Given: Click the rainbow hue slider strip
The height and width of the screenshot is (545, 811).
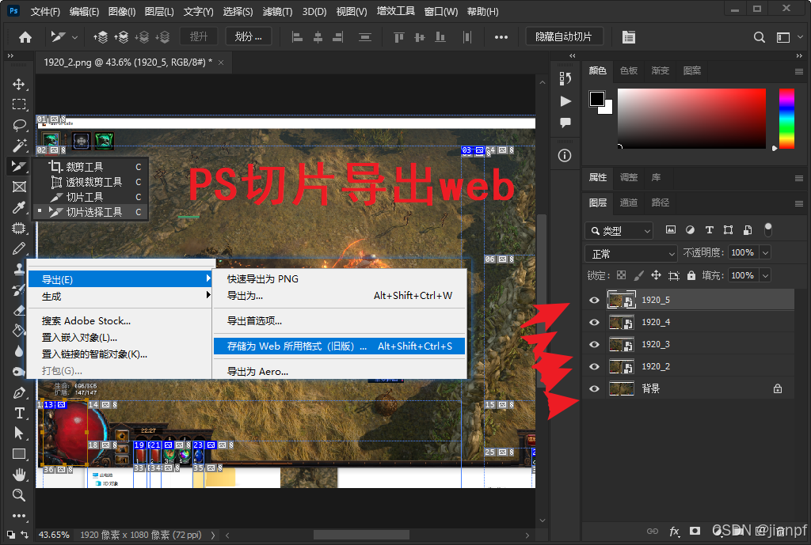Looking at the screenshot, I should click(x=786, y=119).
